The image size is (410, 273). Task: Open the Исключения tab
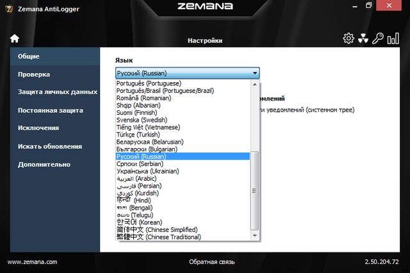[x=55, y=128]
